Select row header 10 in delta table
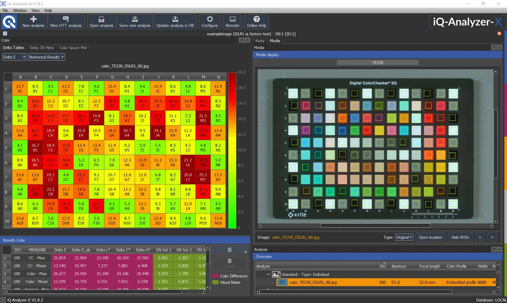This screenshot has height=303, width=507. pyautogui.click(x=7, y=221)
